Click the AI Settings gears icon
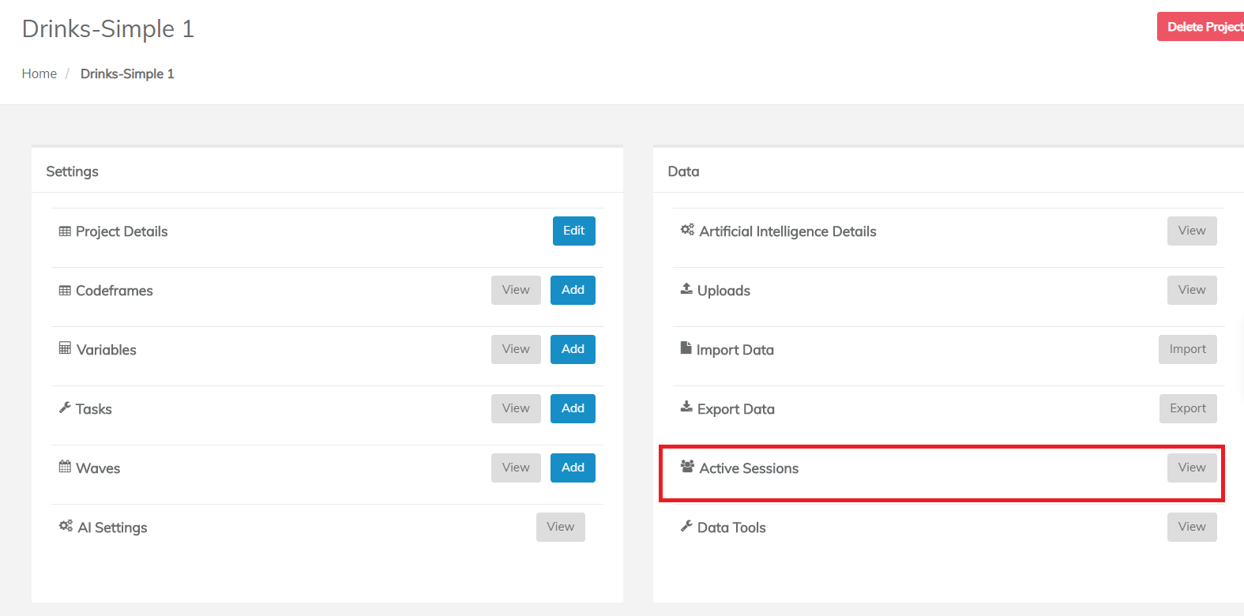This screenshot has height=616, width=1244. (x=66, y=526)
